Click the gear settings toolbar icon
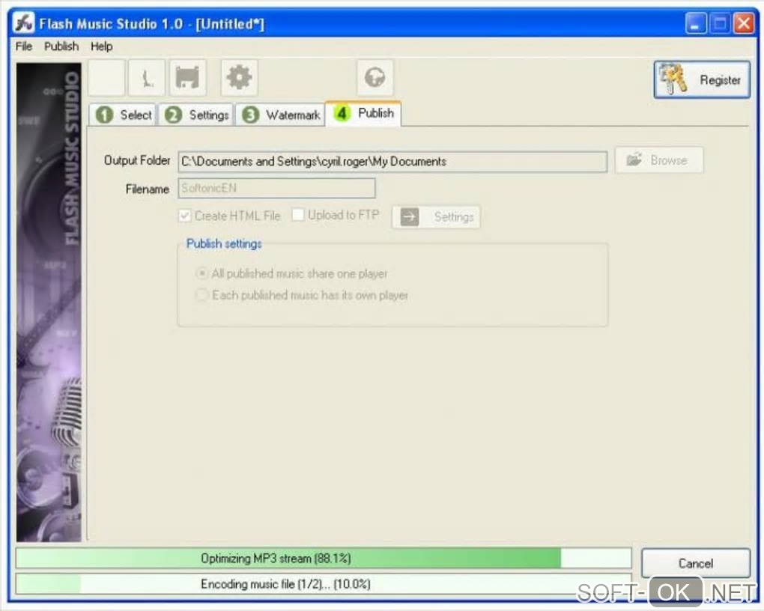Viewport: 764px width, 611px height. tap(239, 78)
